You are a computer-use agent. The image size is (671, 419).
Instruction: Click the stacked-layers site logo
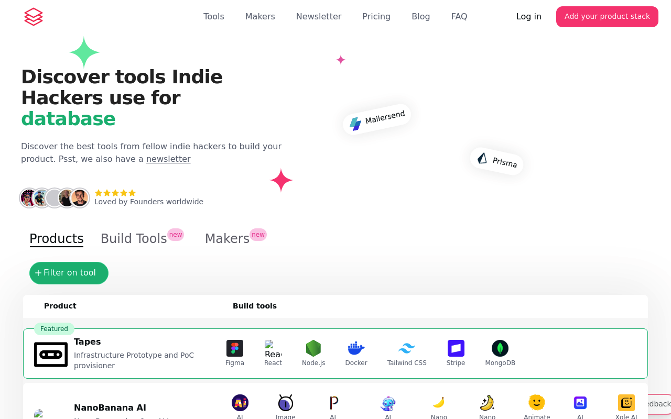coord(34,17)
